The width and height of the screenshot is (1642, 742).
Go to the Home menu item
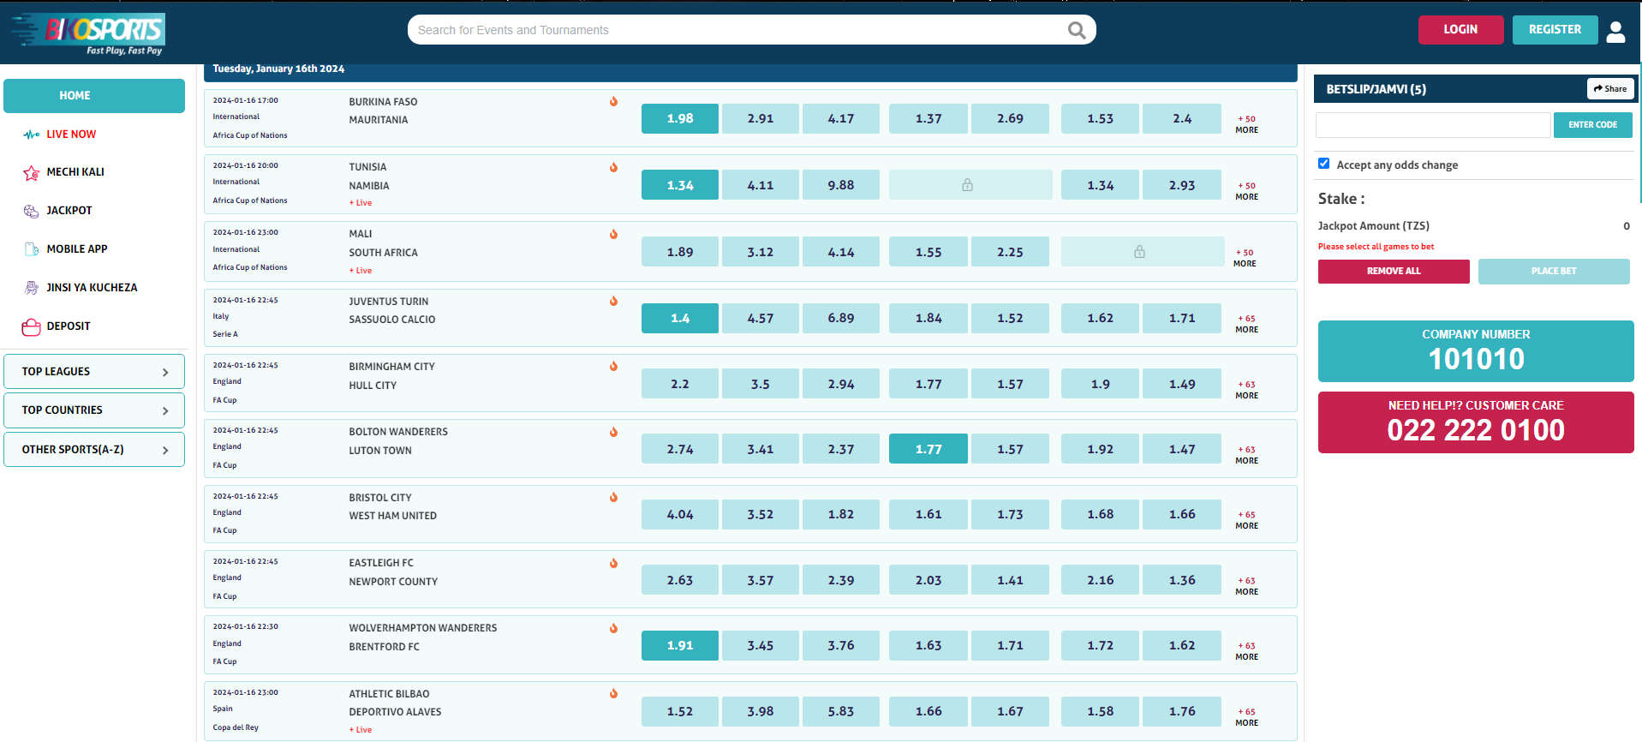coord(94,96)
